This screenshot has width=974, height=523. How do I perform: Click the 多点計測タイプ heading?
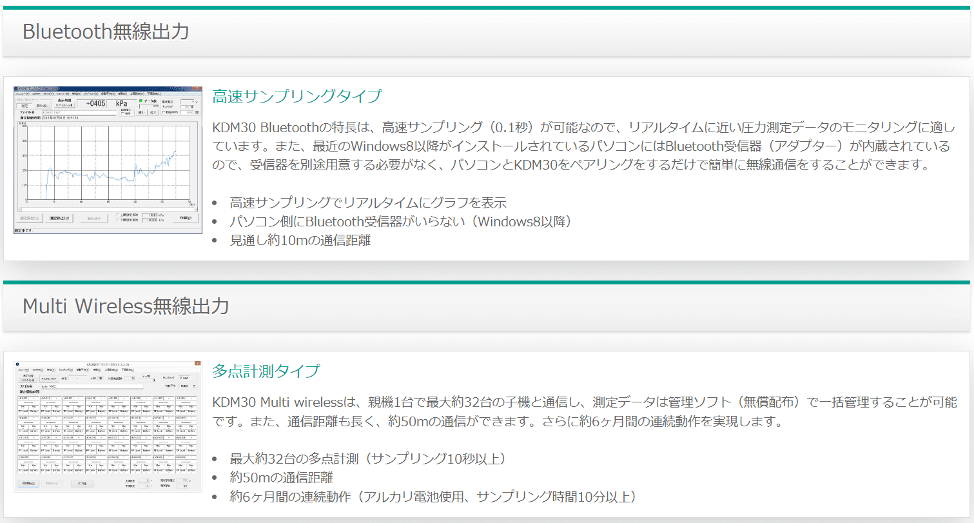pos(266,371)
